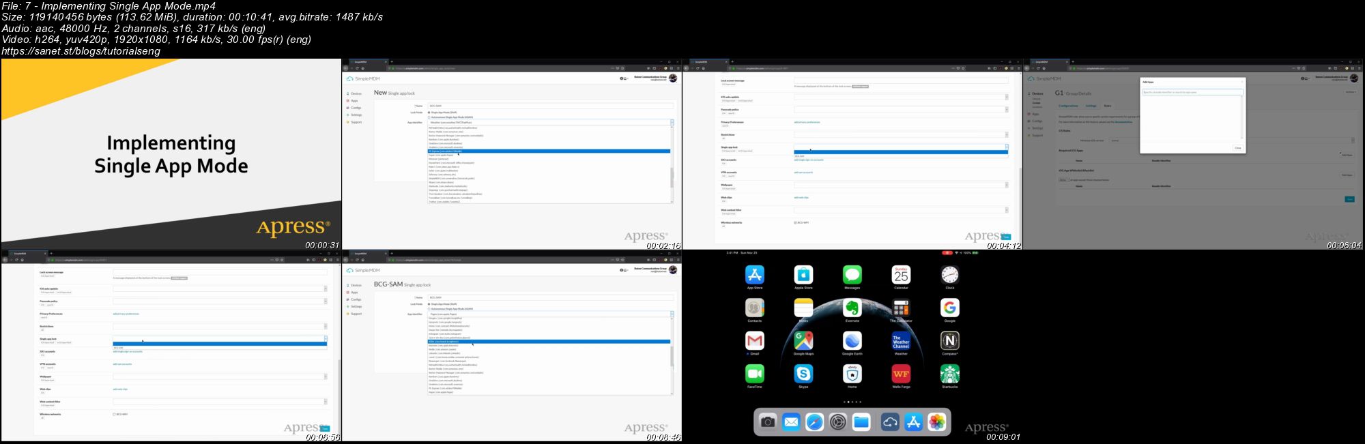Open App identifier dropdown on BCG-SAM page

coord(550,314)
